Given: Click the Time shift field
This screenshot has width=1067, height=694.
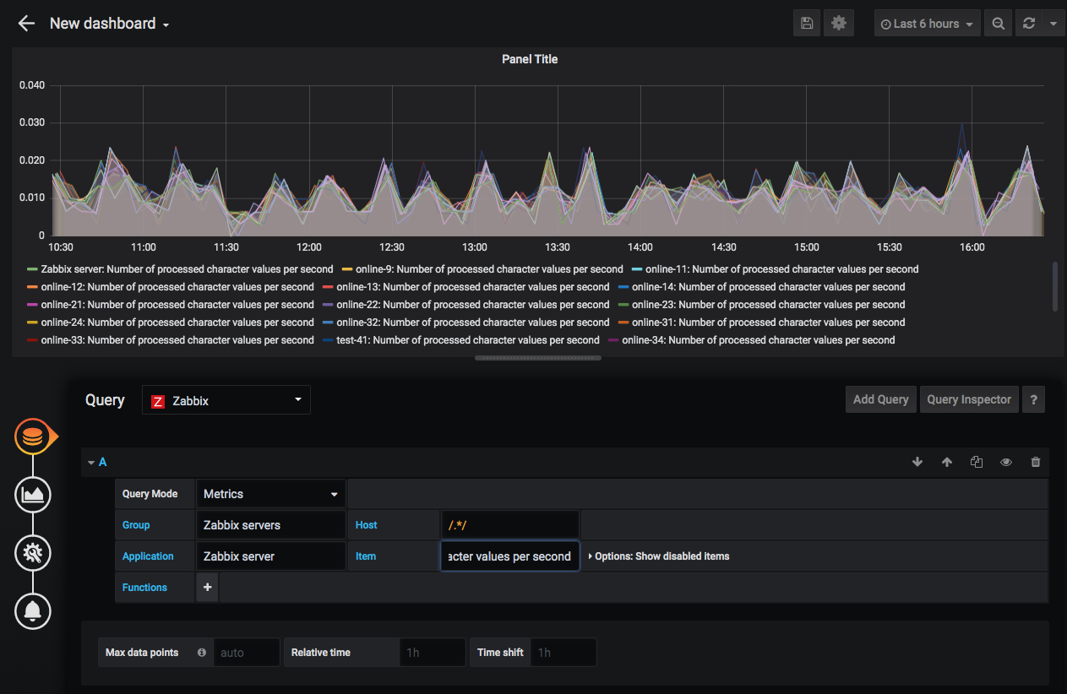Looking at the screenshot, I should click(x=563, y=653).
